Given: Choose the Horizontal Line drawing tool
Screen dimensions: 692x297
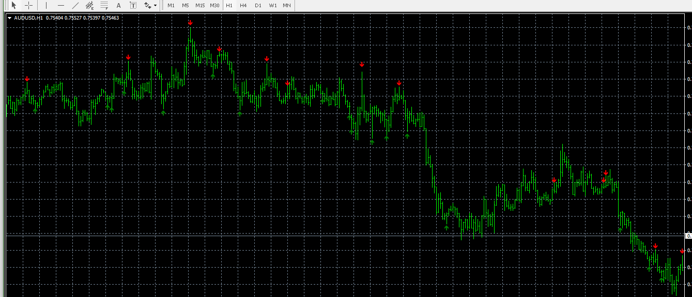Looking at the screenshot, I should [x=61, y=5].
